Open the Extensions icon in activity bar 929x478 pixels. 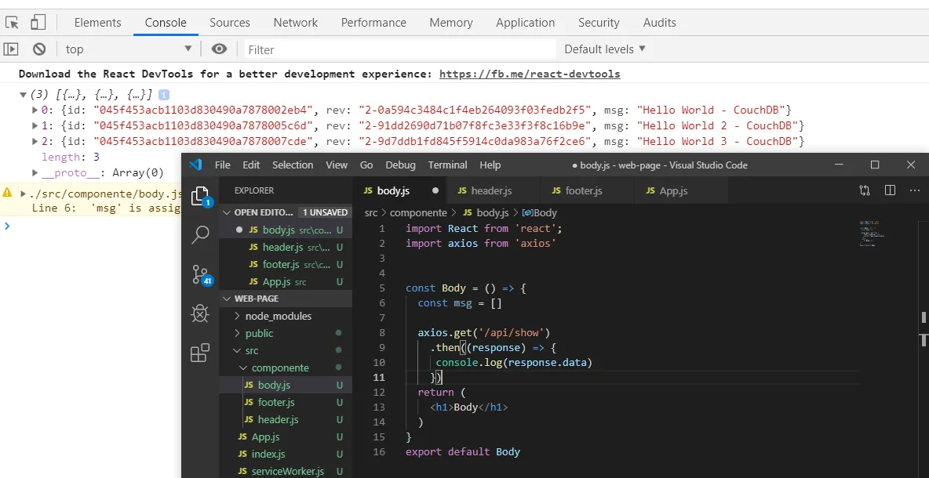pyautogui.click(x=200, y=353)
